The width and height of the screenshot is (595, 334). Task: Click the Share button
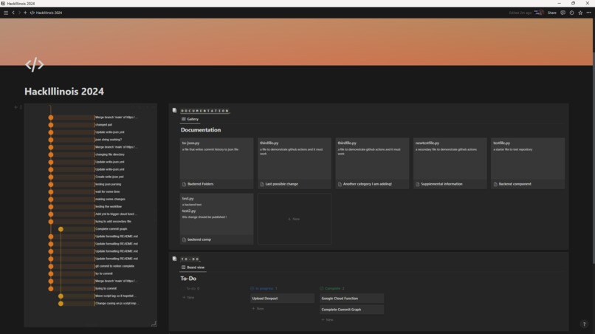(x=551, y=13)
